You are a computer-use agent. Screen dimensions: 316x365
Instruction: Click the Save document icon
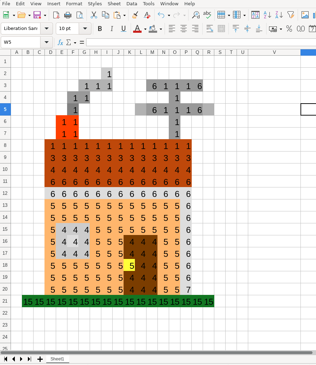coord(37,15)
